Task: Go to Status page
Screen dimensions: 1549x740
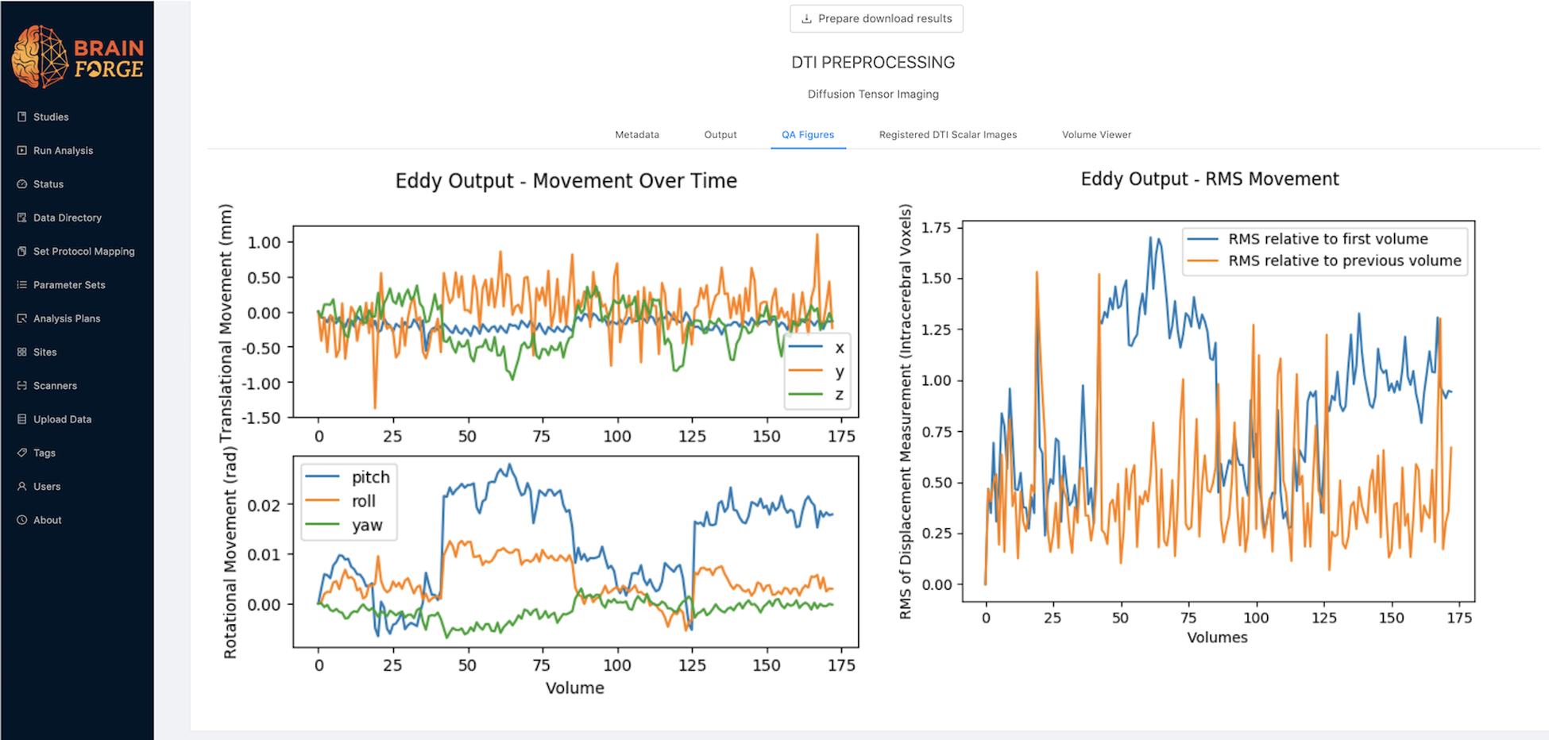Action: pos(48,183)
